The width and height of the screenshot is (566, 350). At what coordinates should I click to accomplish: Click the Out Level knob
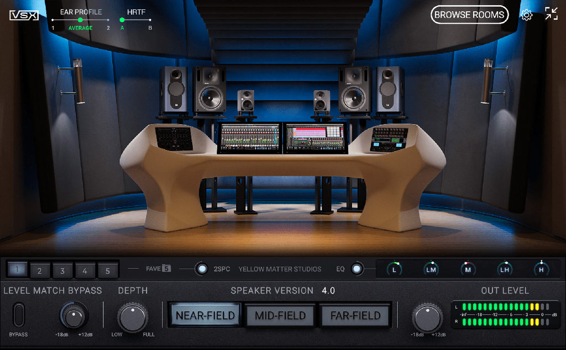click(x=428, y=319)
